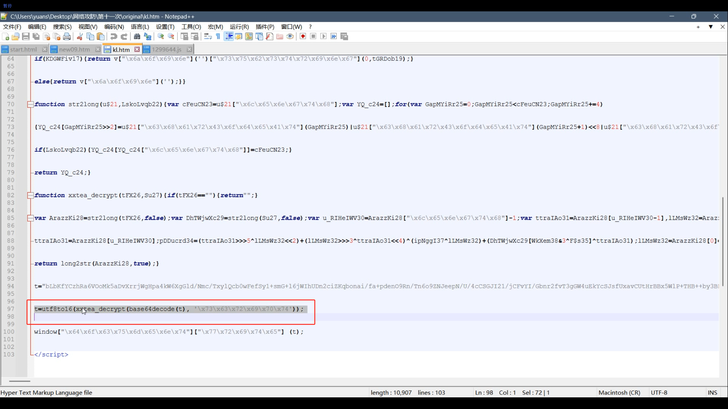Click the UTF-8 encoding status field
The height and width of the screenshot is (409, 728).
click(x=659, y=393)
